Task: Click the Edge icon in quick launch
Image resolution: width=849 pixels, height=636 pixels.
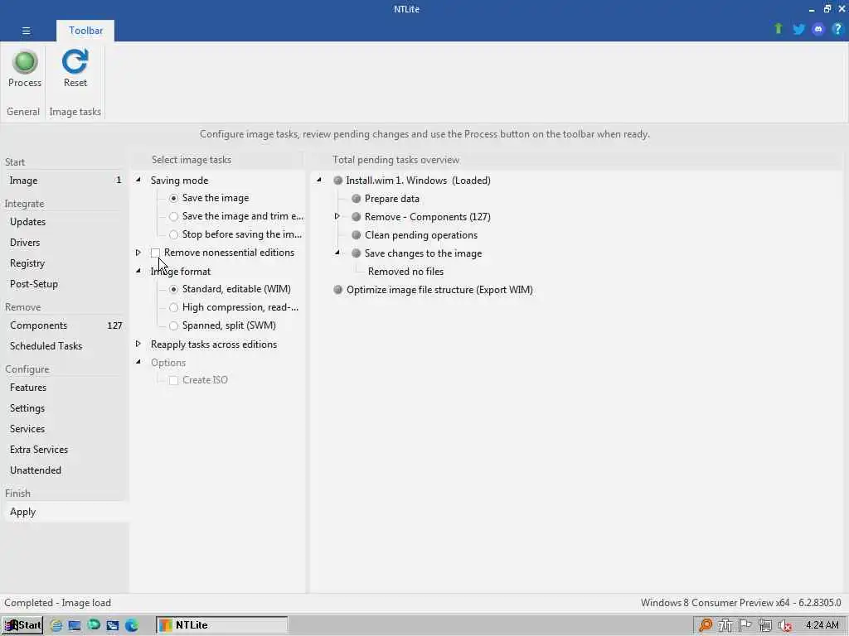Action: (132, 625)
